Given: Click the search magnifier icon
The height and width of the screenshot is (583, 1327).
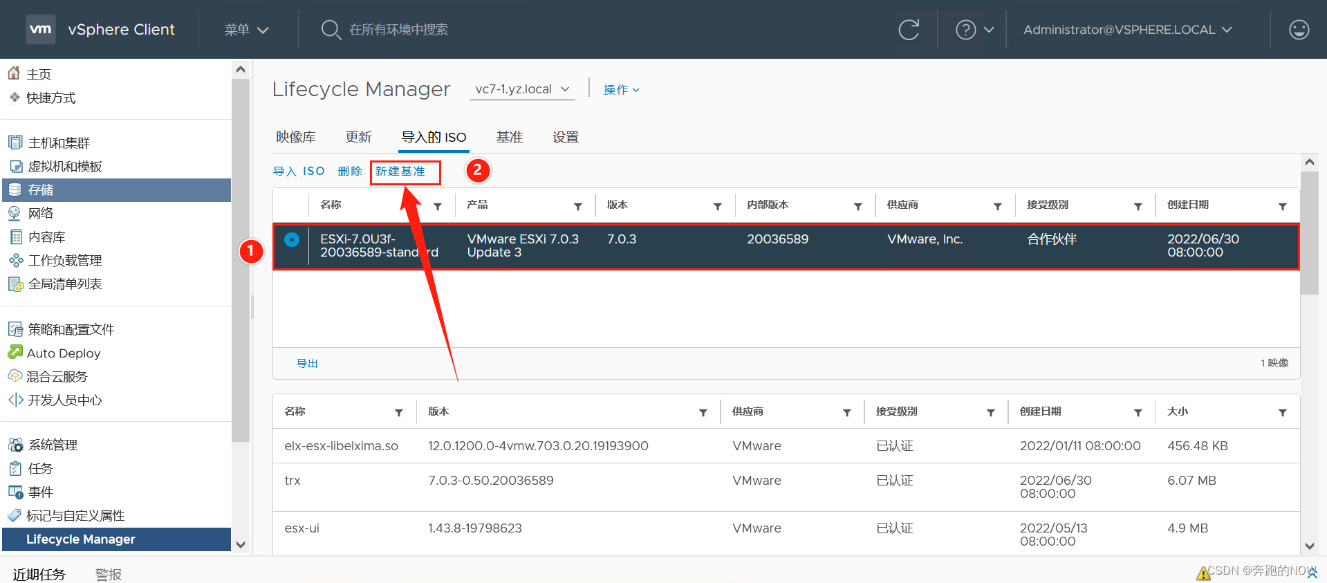Looking at the screenshot, I should tap(331, 30).
